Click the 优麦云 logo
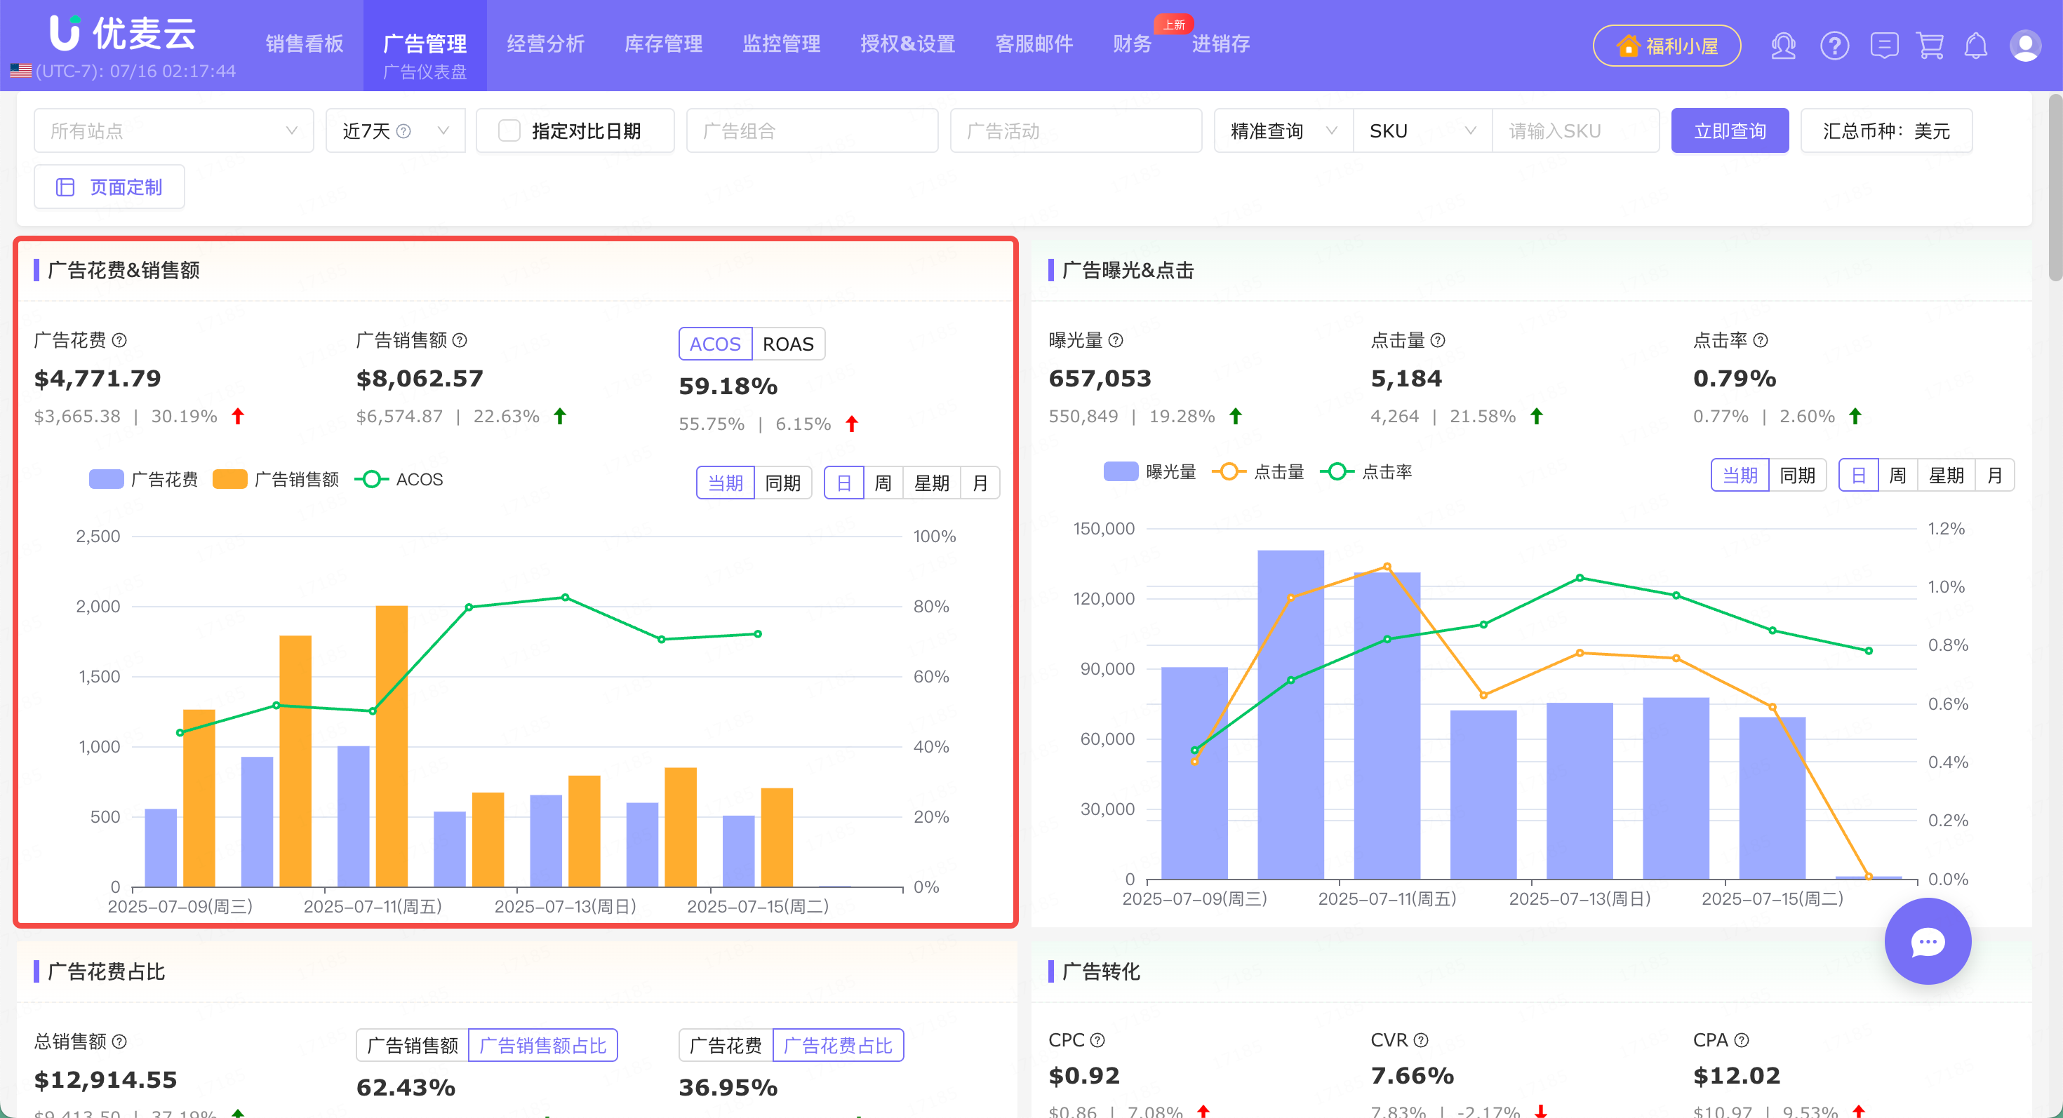 click(x=121, y=33)
